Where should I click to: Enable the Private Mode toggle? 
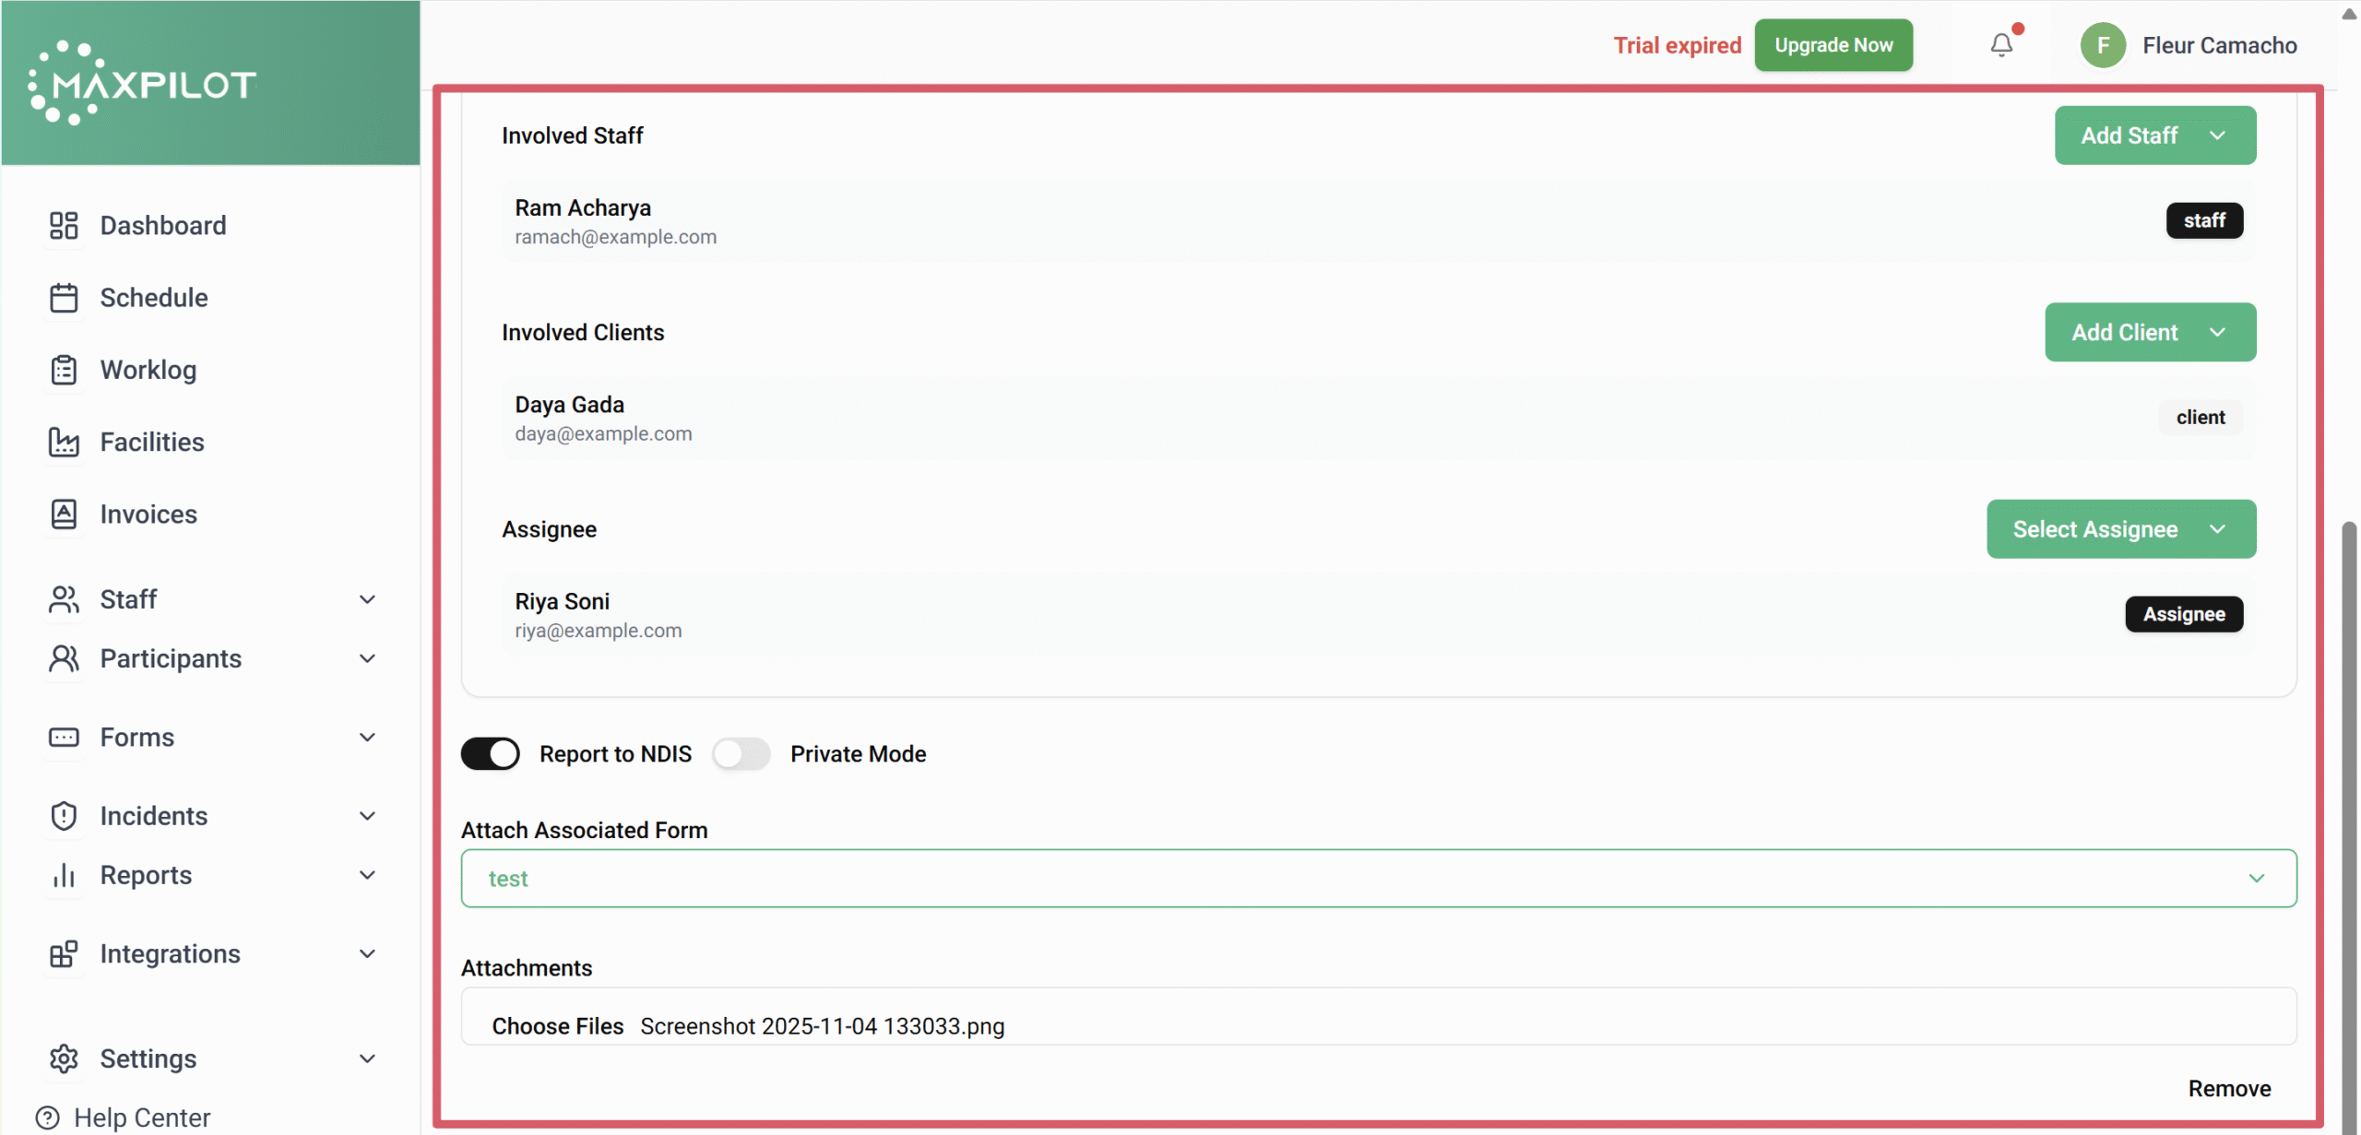(741, 753)
